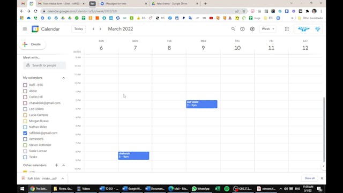
Task: Open WhatsApp from the taskbar
Action: click(201, 189)
